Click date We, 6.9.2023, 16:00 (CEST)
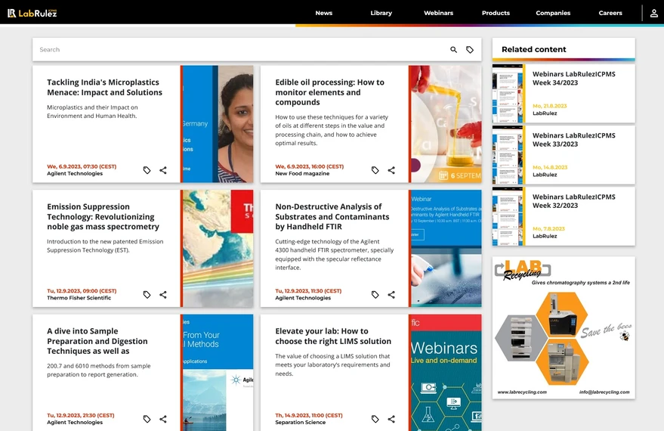 (310, 166)
